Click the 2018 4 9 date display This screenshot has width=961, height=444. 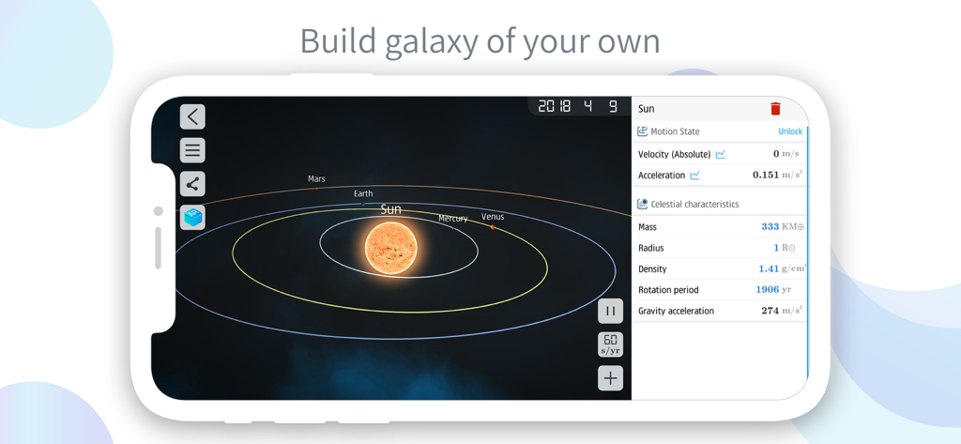[x=578, y=106]
